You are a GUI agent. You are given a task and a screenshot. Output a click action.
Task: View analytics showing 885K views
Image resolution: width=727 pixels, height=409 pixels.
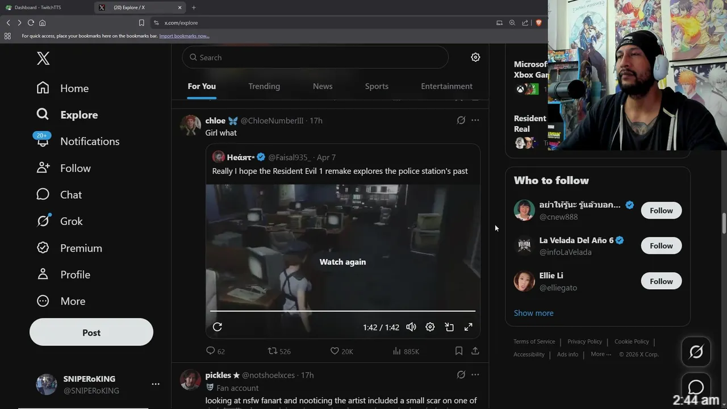(x=406, y=351)
